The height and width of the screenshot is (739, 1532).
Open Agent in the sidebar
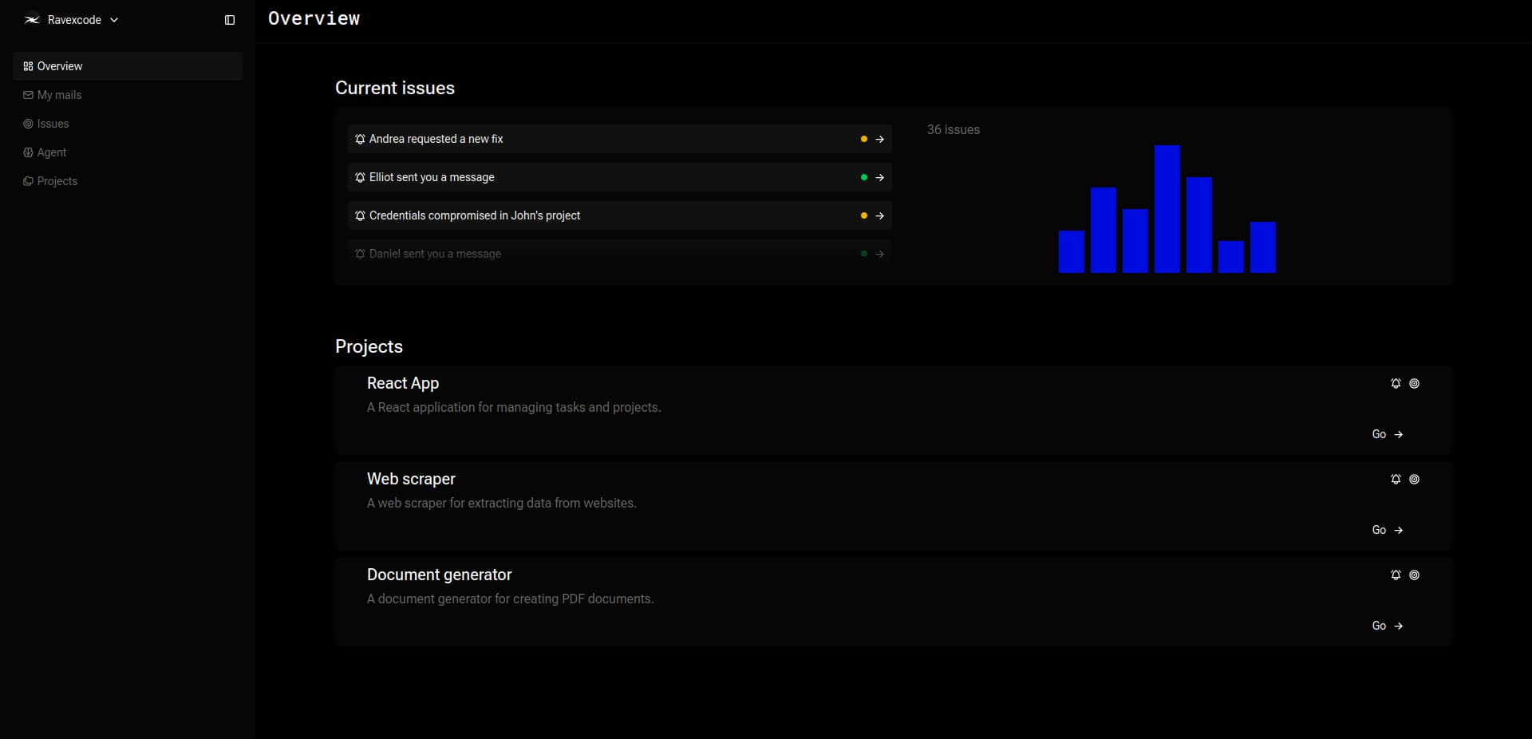click(128, 152)
